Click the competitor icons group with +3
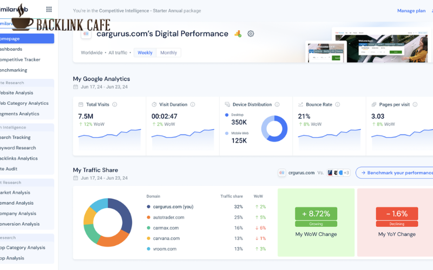The width and height of the screenshot is (433, 270). tap(339, 173)
